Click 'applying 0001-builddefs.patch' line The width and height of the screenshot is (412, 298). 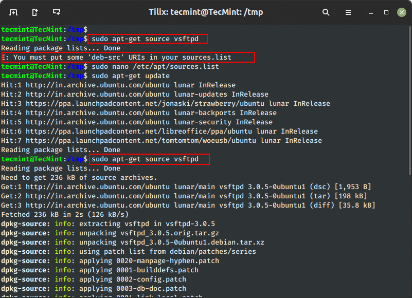(100, 270)
